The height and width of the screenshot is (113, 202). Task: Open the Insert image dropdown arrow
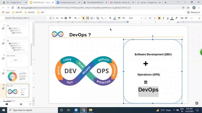[94, 18]
